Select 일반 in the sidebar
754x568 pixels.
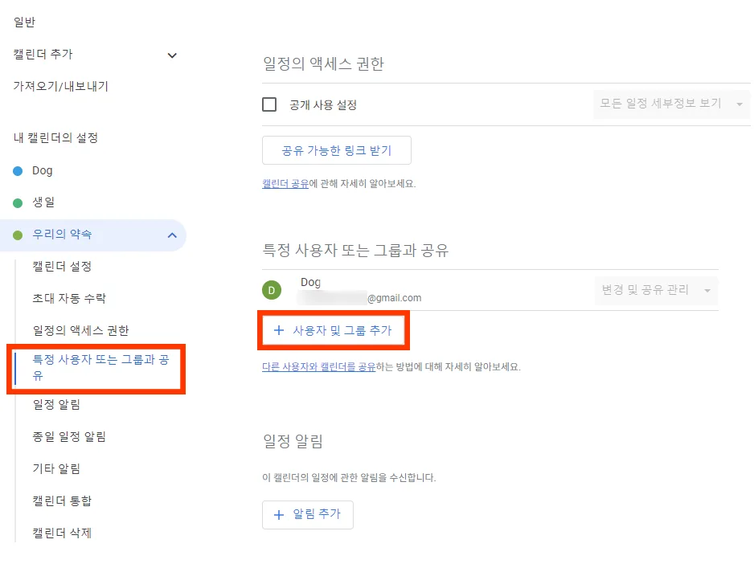(23, 22)
